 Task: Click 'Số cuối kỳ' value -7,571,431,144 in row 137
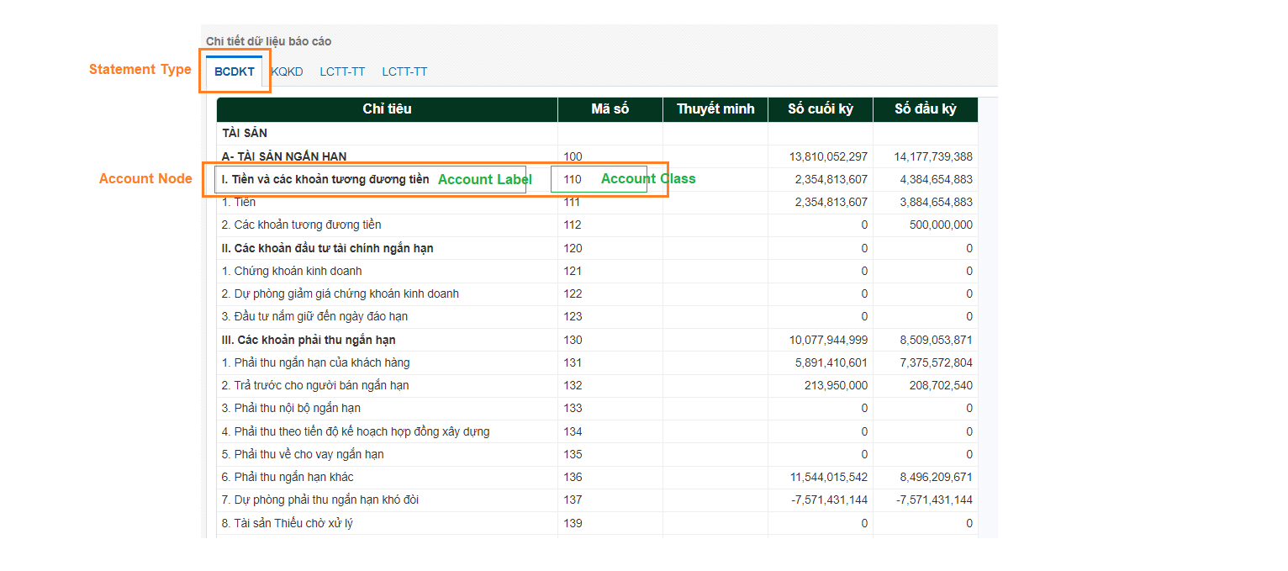pyautogui.click(x=830, y=500)
